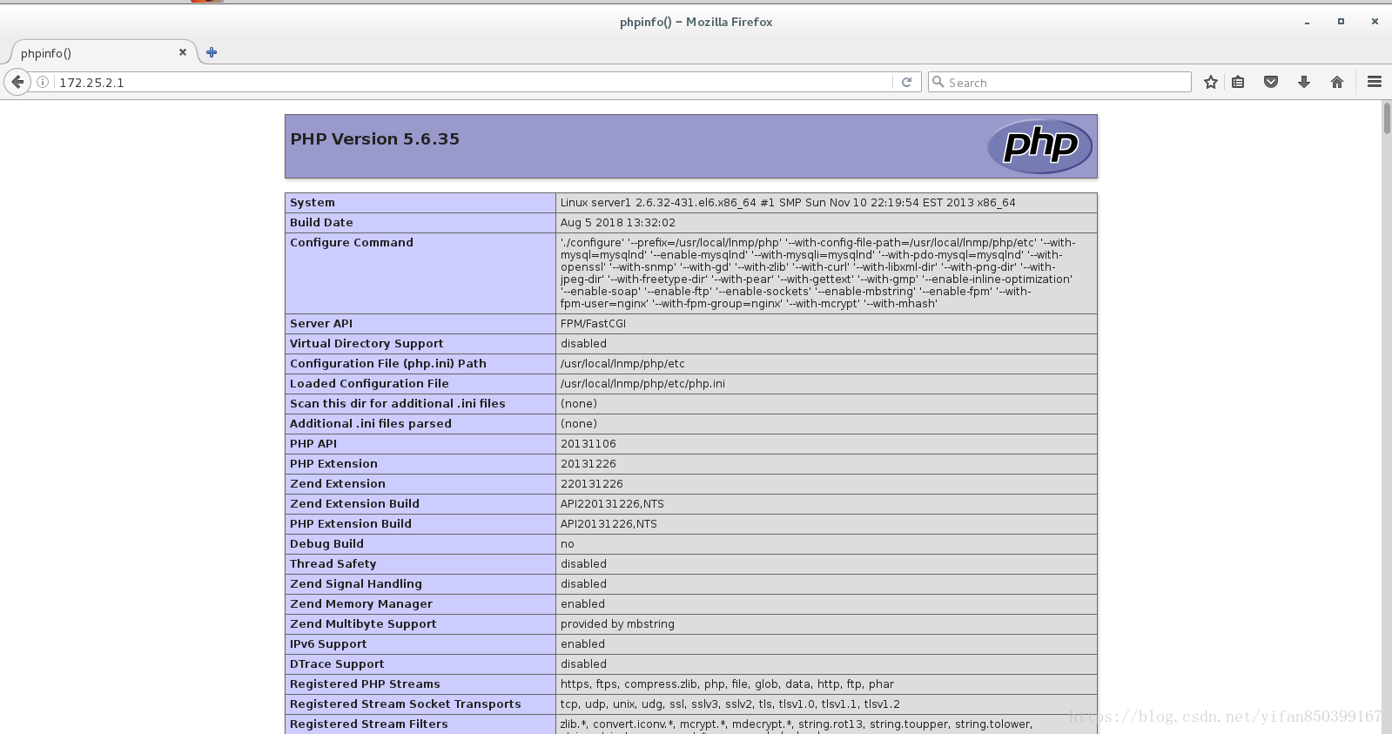The width and height of the screenshot is (1392, 734).
Task: Select the System row label
Action: 313,202
